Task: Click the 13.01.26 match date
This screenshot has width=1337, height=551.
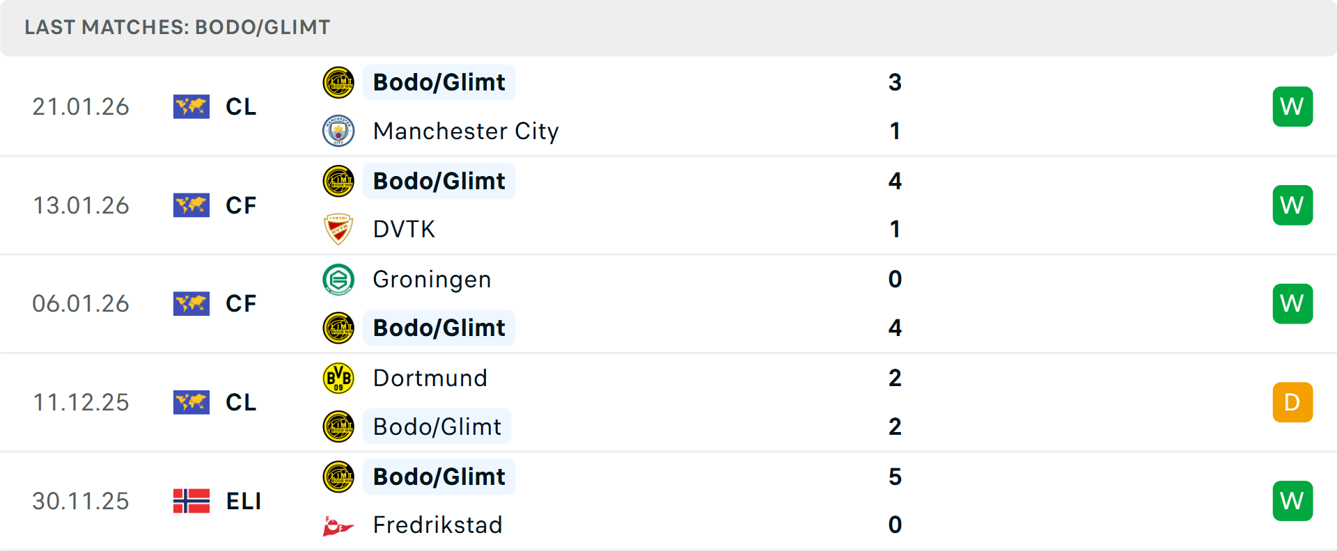Action: [x=81, y=205]
